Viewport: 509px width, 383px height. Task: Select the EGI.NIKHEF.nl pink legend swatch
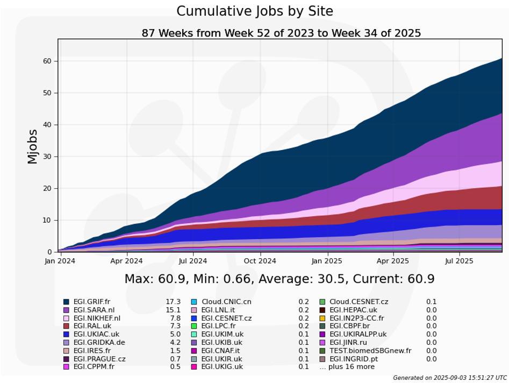[x=66, y=318]
